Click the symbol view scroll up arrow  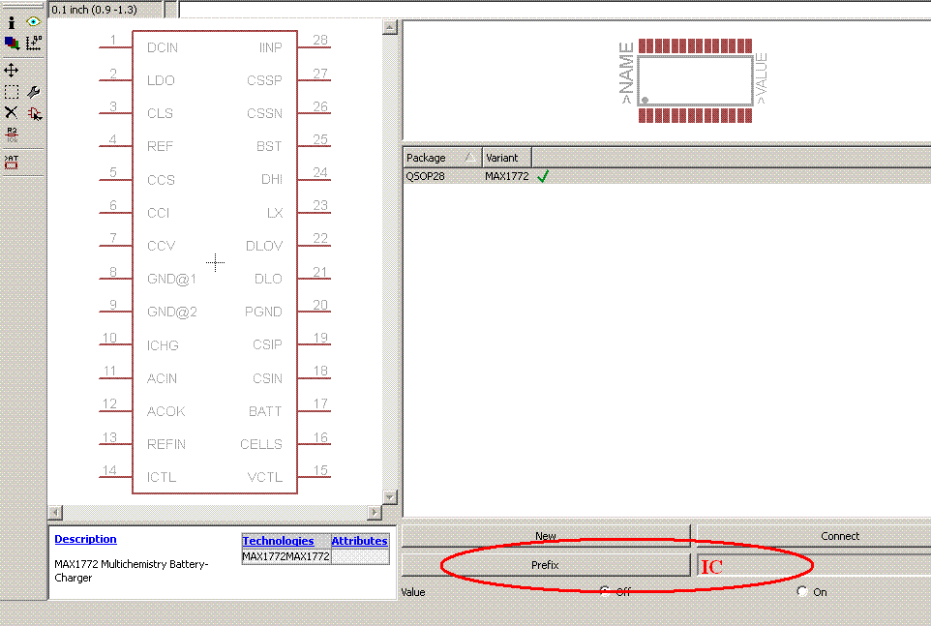click(x=389, y=27)
